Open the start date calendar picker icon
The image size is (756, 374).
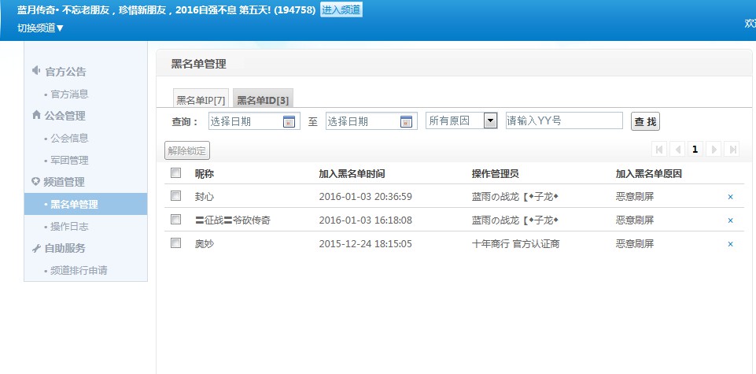tap(289, 121)
